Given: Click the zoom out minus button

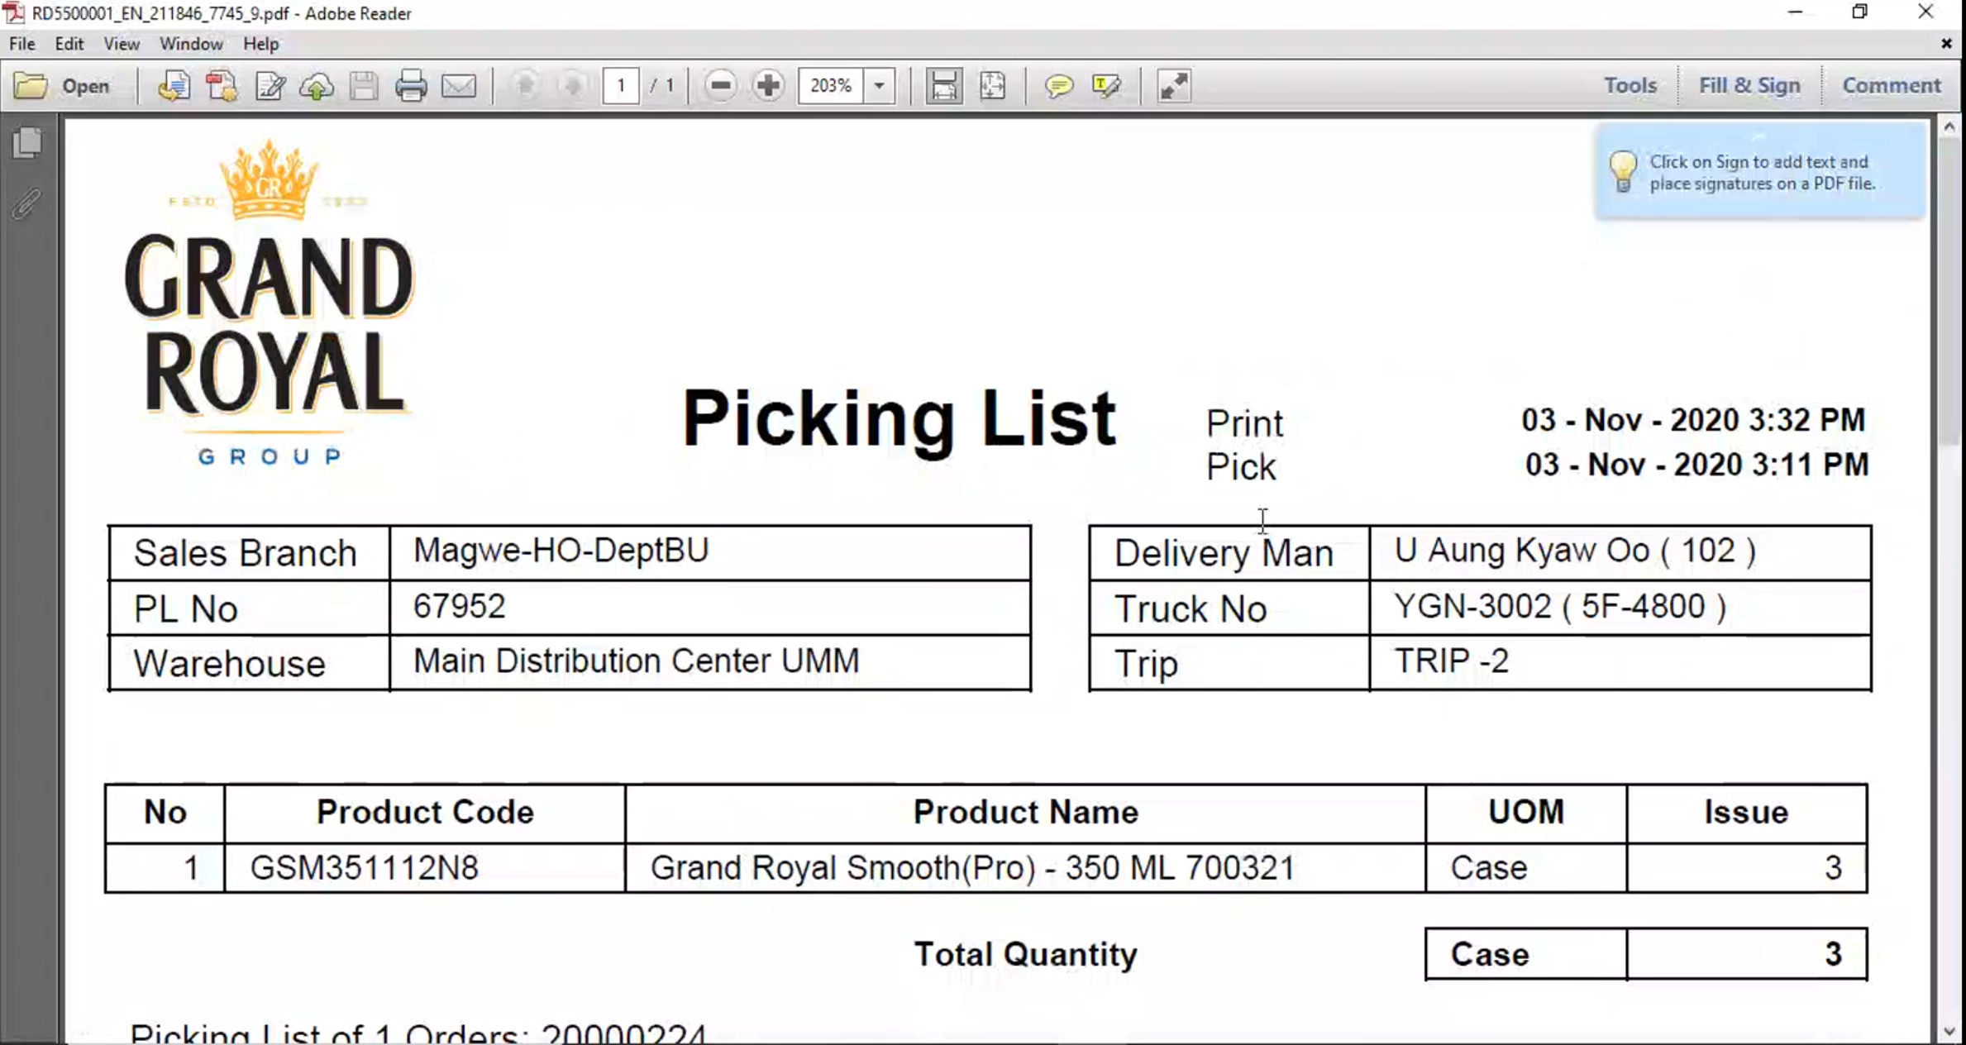Looking at the screenshot, I should (720, 86).
